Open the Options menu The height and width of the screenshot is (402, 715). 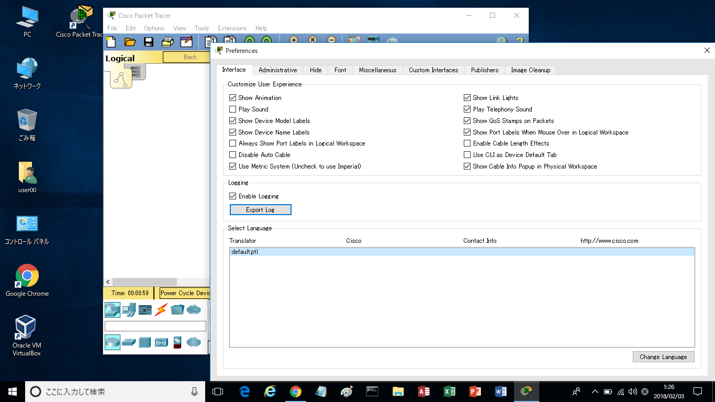[x=154, y=28]
